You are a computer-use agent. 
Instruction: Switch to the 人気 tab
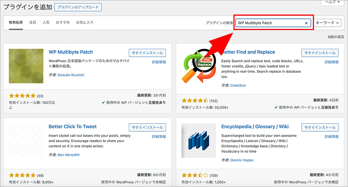click(46, 22)
